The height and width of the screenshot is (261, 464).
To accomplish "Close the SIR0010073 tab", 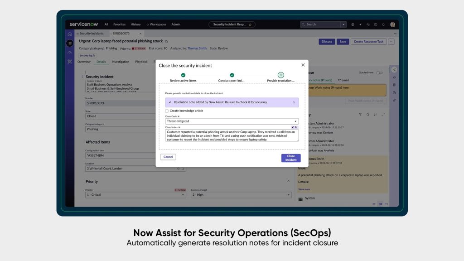I will [140, 34].
